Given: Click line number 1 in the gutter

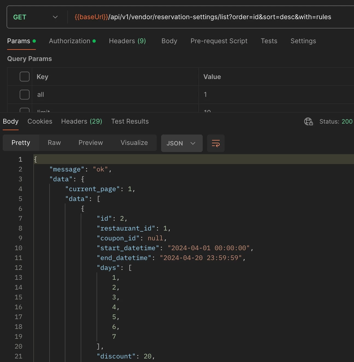Looking at the screenshot, I should 20,159.
